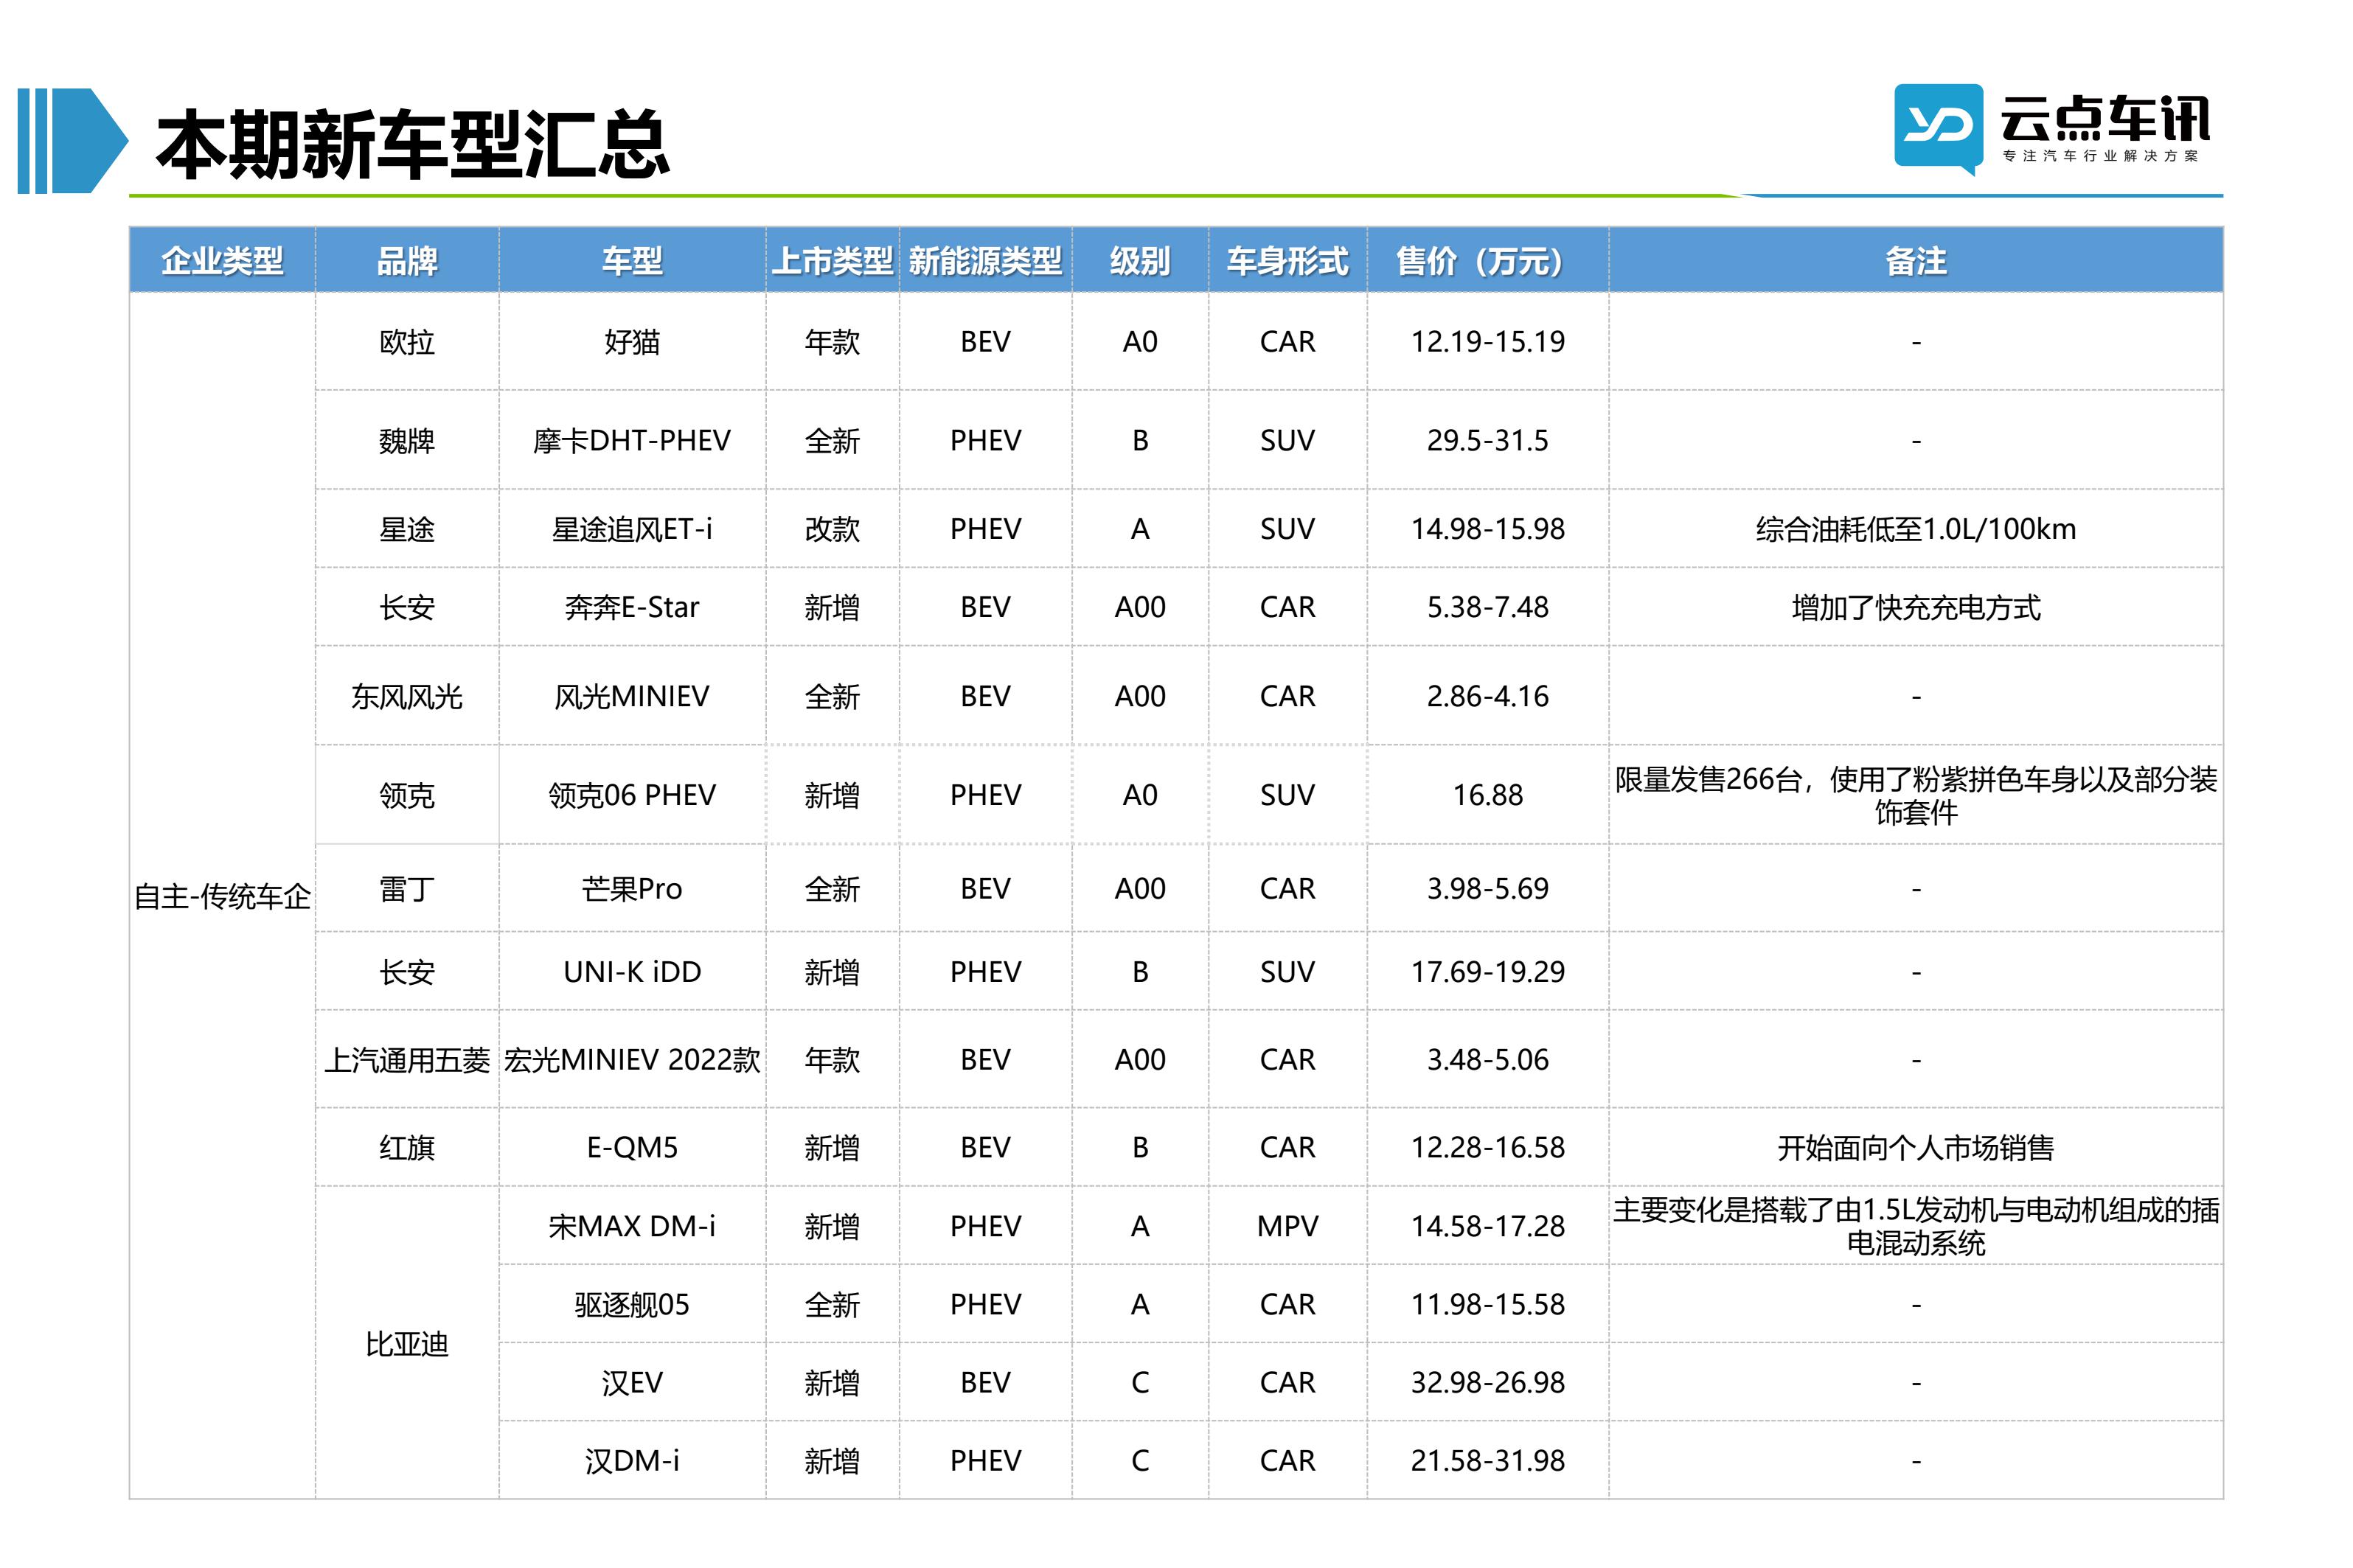Click the 备注 column header
This screenshot has width=2353, height=1568.
[x=1915, y=261]
